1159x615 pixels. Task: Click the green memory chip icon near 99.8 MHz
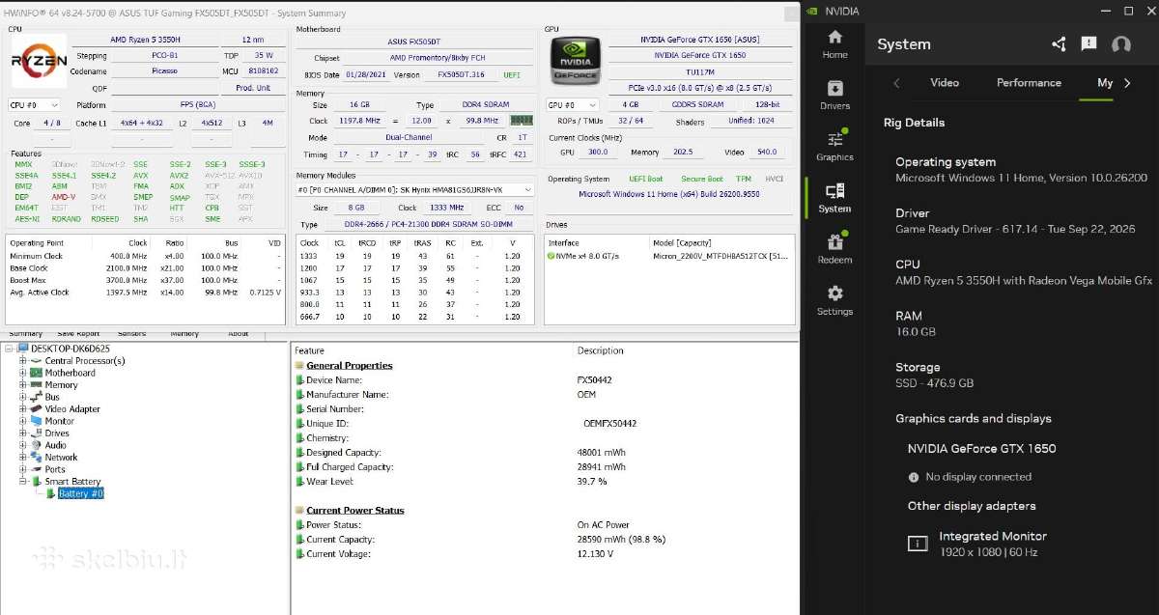coord(521,121)
